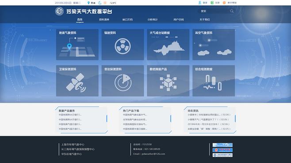Screen dimensions: 291x163
Task: Click the 登录 login link
Action: (x=205, y=3)
